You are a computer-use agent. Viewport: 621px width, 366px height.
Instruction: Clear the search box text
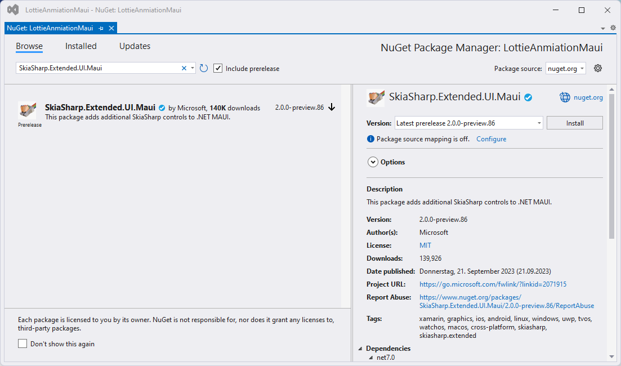(x=184, y=68)
